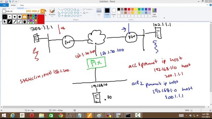Select the smallest Epic Pen brush size

[x=5, y=17]
